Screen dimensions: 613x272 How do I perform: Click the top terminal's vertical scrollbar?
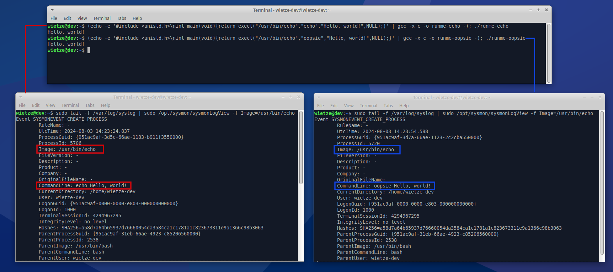(549, 53)
